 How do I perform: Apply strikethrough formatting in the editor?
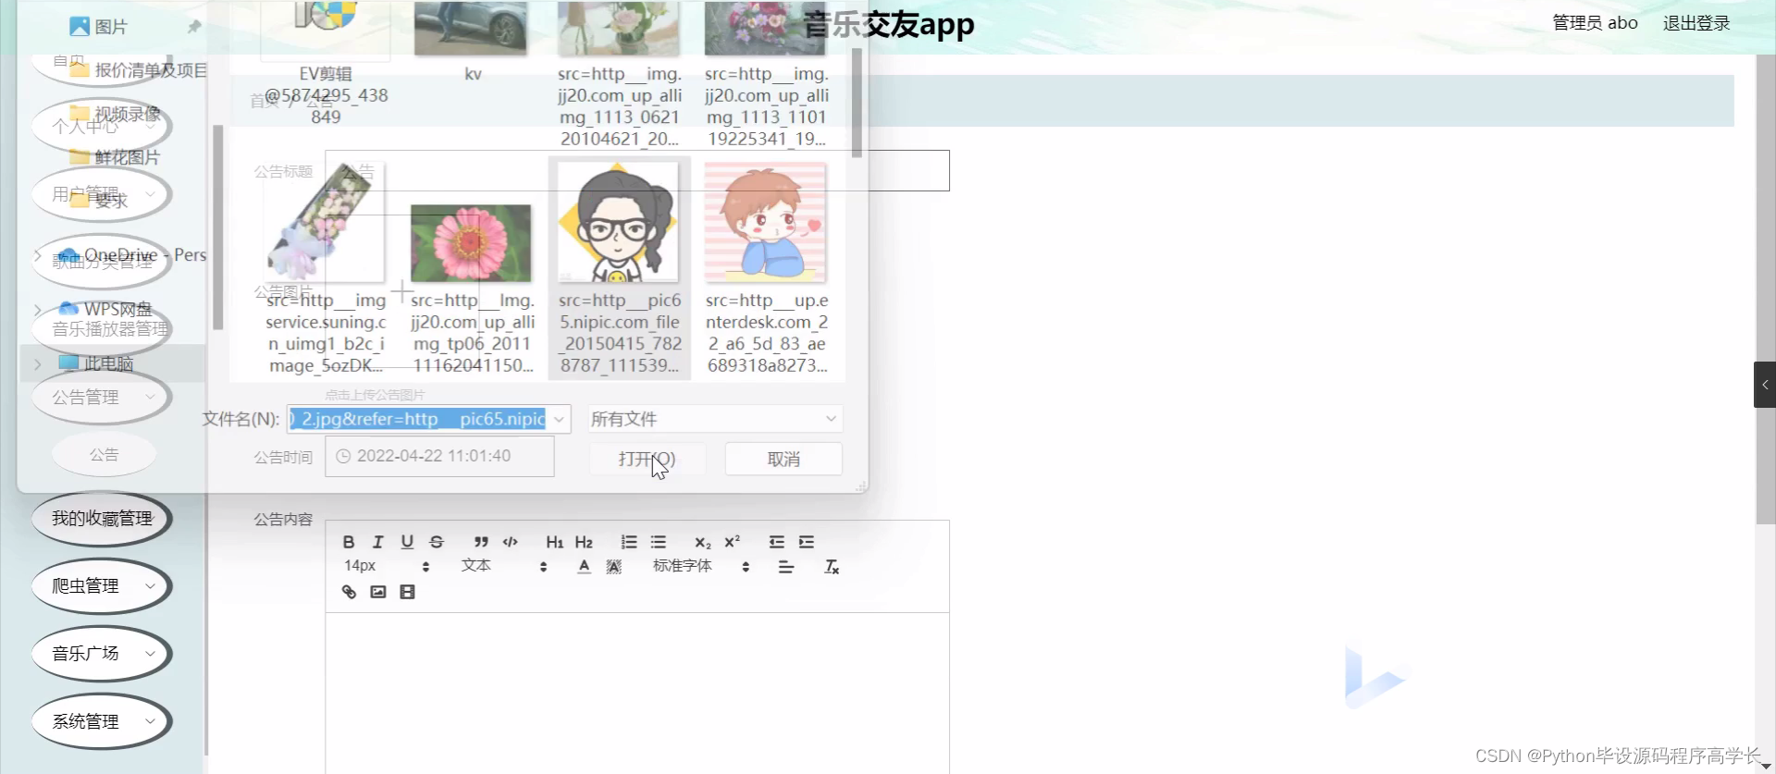click(437, 542)
